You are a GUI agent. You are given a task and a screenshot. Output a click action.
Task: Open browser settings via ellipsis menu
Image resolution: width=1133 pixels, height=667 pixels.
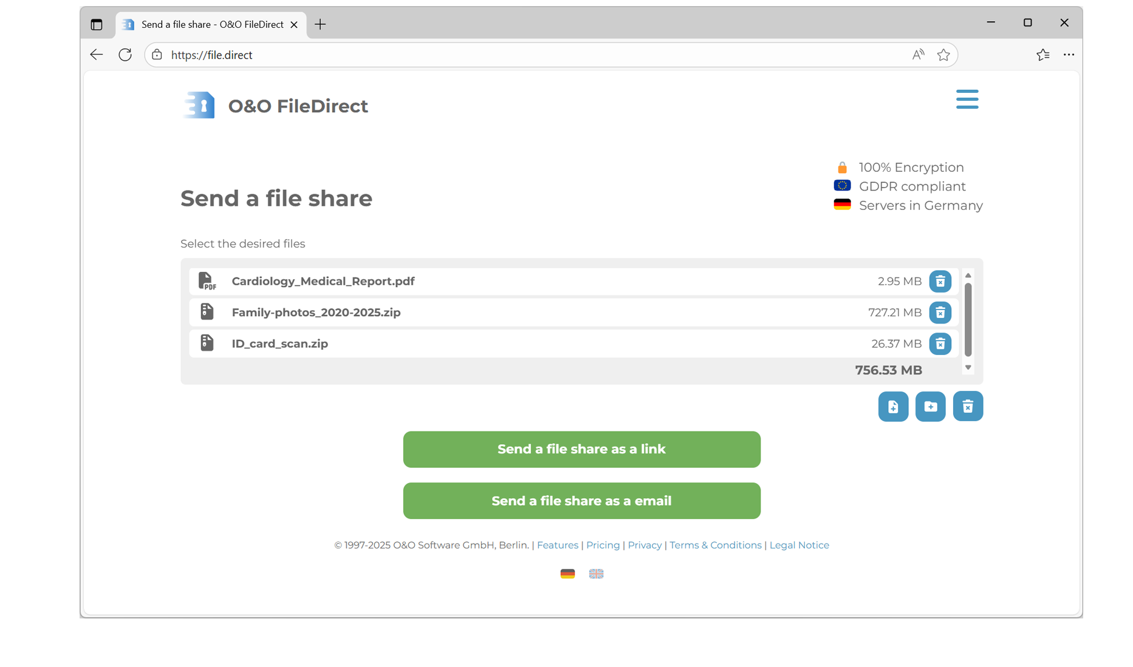(1069, 55)
